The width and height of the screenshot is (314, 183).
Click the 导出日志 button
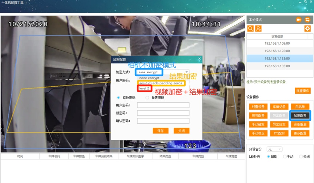point(279,124)
